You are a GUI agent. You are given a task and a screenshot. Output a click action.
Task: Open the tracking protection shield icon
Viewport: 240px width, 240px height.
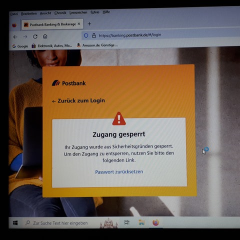(86, 35)
